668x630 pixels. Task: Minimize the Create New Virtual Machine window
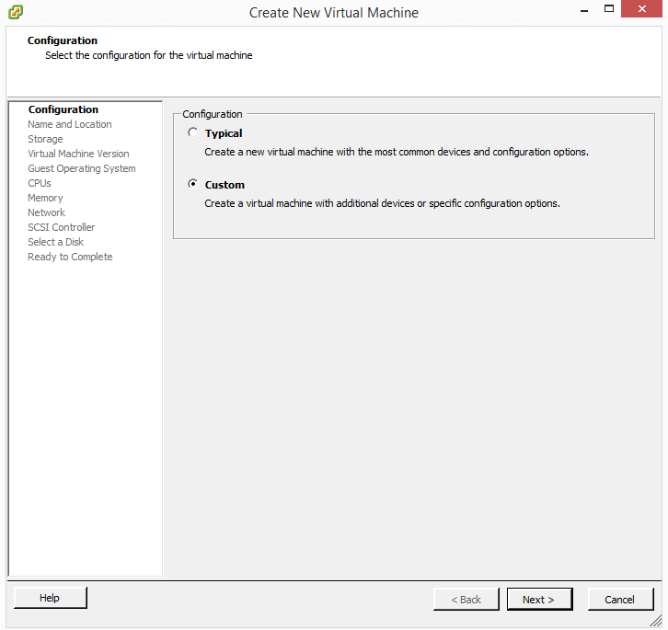click(584, 9)
